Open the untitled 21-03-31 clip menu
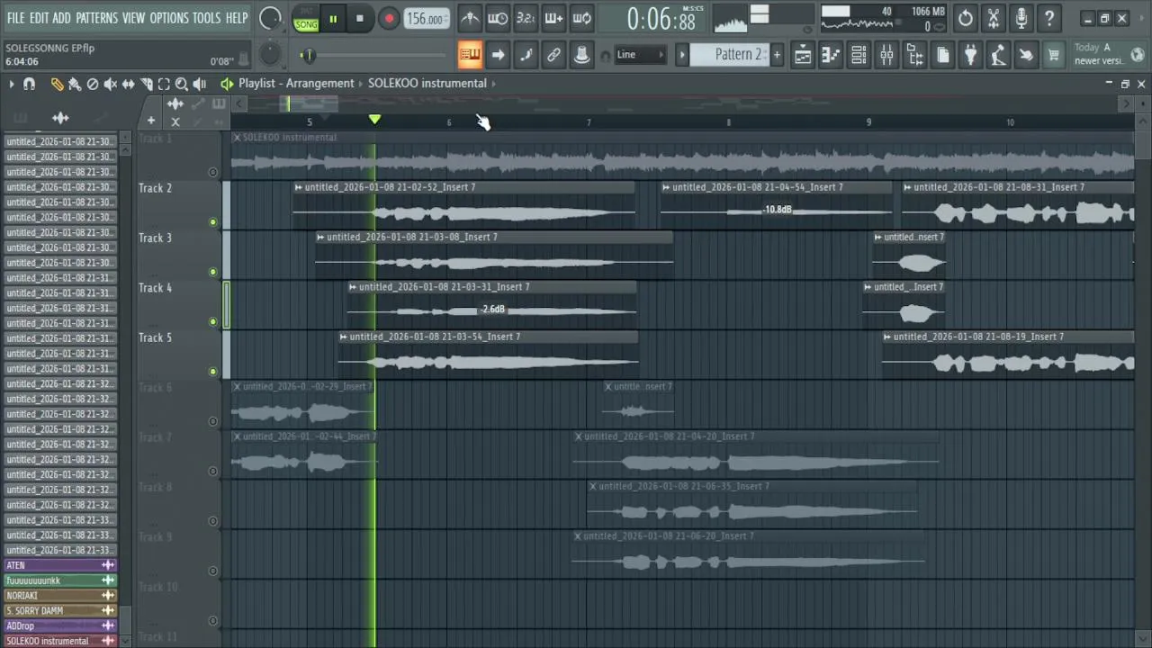Viewport: 1152px width, 648px height. 353,287
